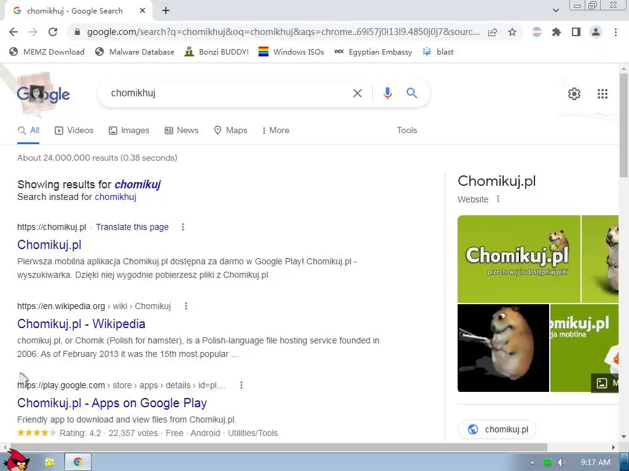The width and height of the screenshot is (629, 471).
Task: Click the voice search microphone icon
Action: pyautogui.click(x=387, y=93)
